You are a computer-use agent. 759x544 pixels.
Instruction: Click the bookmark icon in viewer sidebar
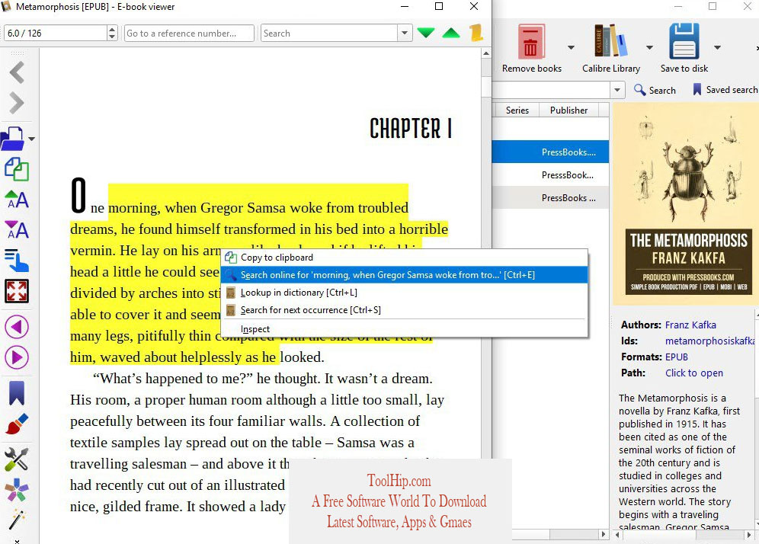click(x=17, y=392)
